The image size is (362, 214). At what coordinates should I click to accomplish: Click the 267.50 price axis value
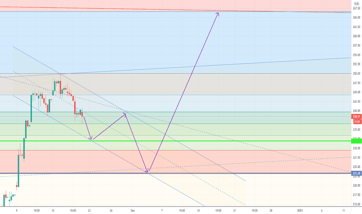[x=357, y=8]
